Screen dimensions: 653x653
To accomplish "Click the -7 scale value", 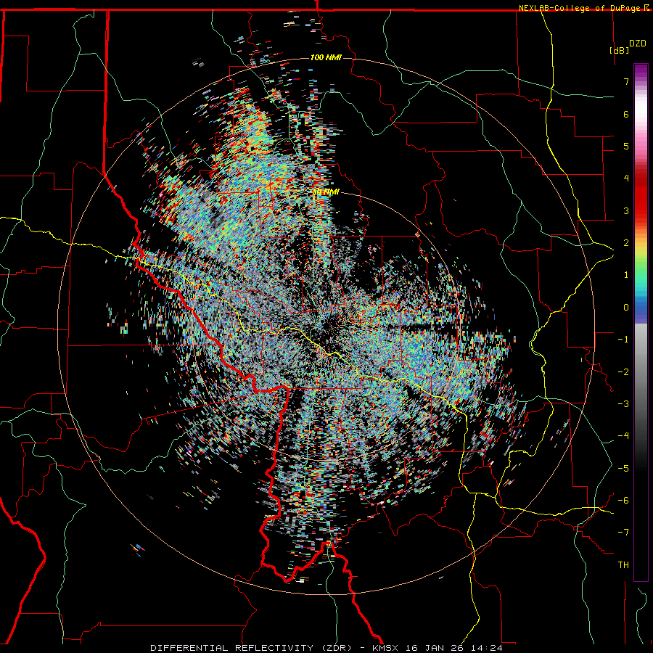I will pyautogui.click(x=623, y=533).
